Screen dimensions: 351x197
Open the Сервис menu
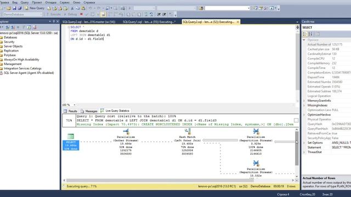(x=65, y=2)
